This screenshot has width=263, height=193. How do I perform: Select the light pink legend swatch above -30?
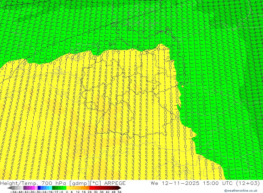click(36, 188)
